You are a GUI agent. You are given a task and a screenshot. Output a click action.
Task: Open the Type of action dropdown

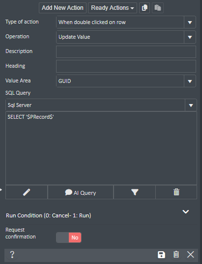126,22
